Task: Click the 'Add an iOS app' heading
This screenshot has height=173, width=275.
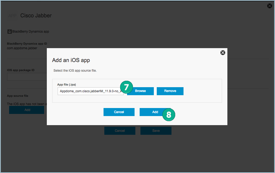Action: 71,60
